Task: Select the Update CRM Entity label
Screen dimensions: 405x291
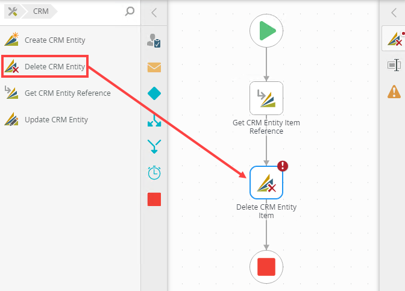Action: click(x=56, y=119)
